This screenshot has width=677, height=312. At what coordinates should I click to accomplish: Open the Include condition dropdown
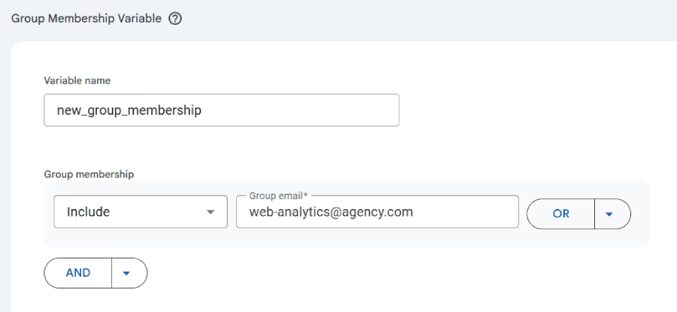tap(141, 212)
